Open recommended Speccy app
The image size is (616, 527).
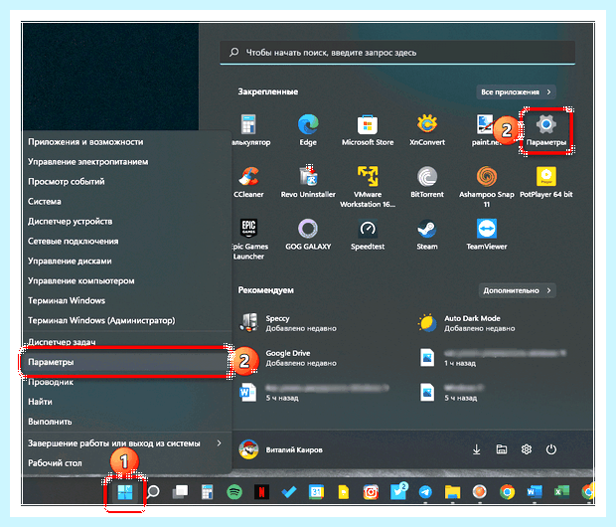289,323
